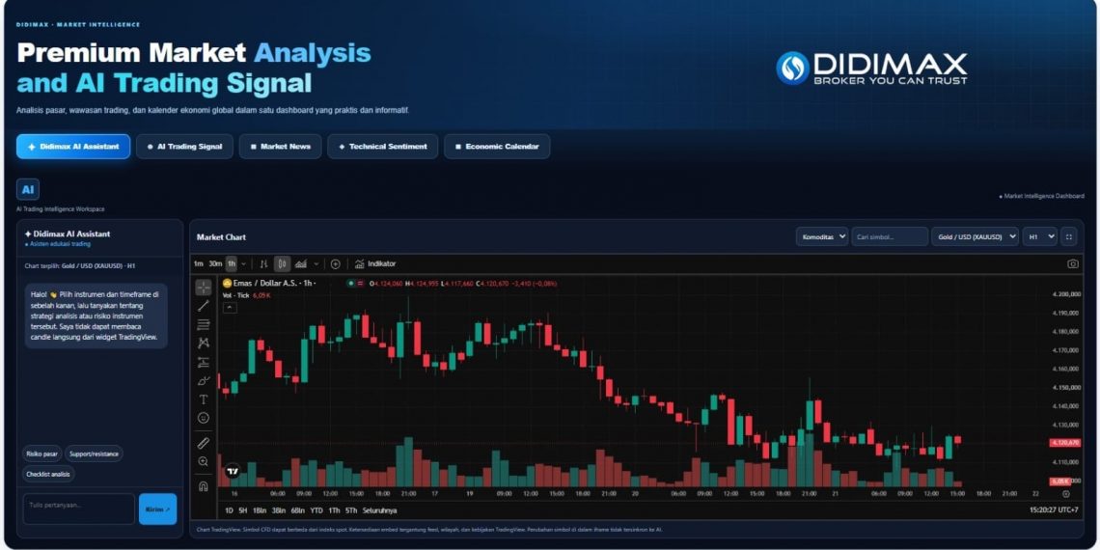Focus the Tulis pertanyaan input field
The image size is (1100, 550).
[78, 509]
